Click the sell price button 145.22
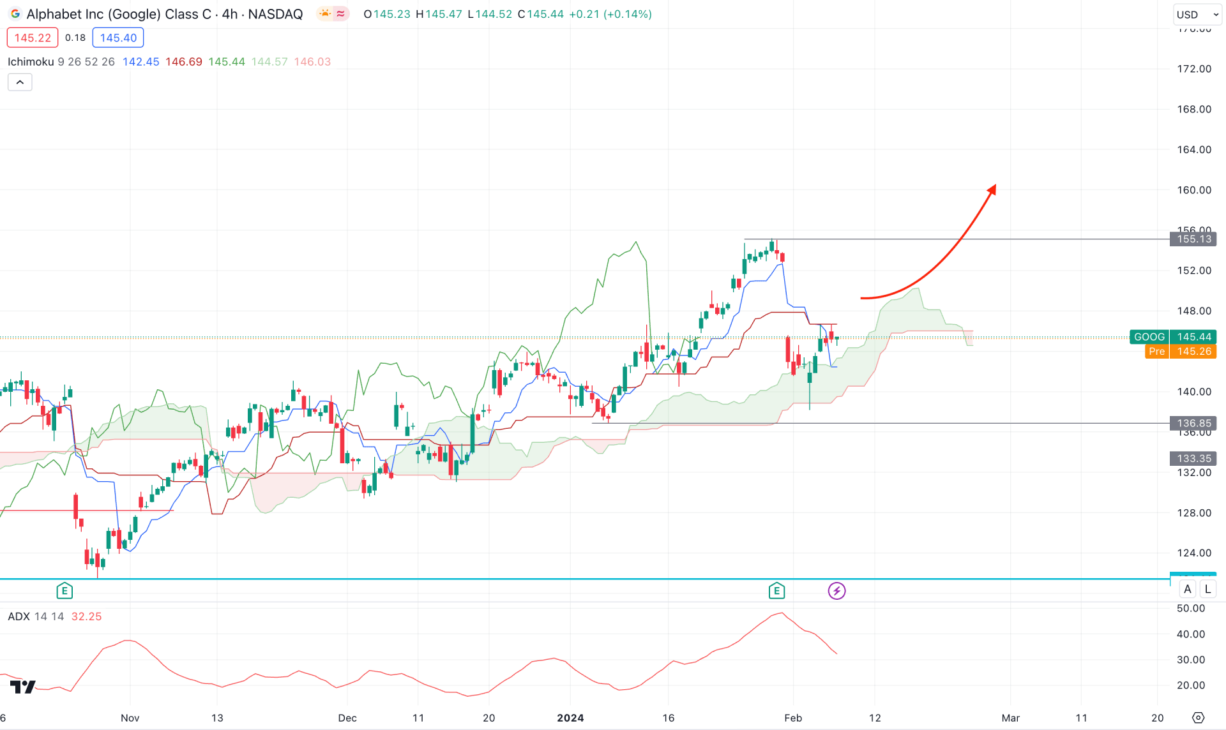This screenshot has width=1226, height=730. tap(33, 38)
